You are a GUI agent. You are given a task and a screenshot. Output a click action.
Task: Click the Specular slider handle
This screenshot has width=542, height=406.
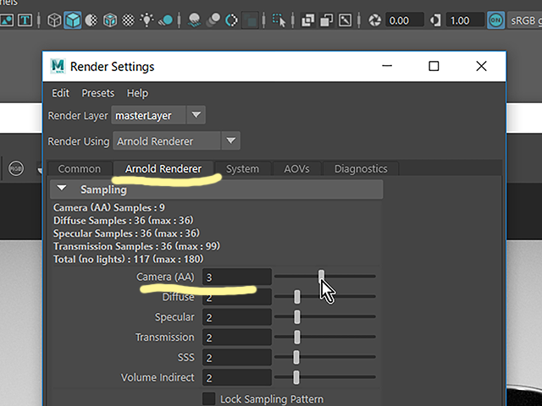pos(297,316)
